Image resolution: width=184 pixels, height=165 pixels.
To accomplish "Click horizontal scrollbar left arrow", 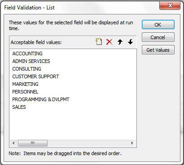I will tap(13, 143).
